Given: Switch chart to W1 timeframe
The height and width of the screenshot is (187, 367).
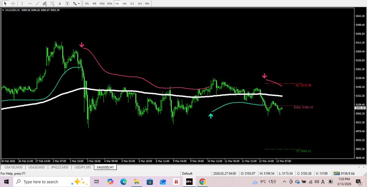Looking at the screenshot, I should click(140, 3).
